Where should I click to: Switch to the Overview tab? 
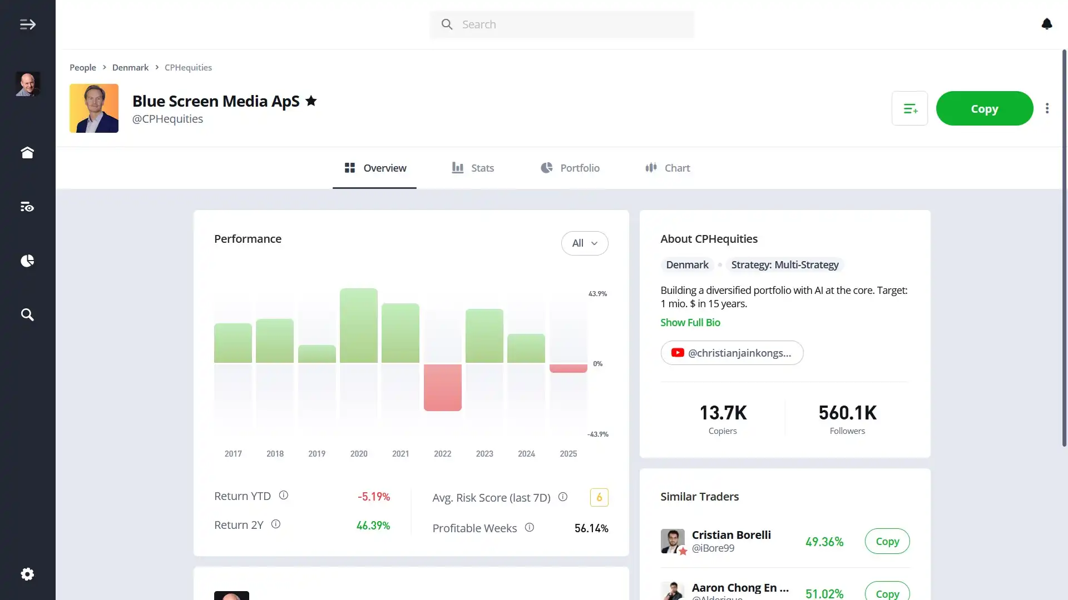(x=374, y=168)
